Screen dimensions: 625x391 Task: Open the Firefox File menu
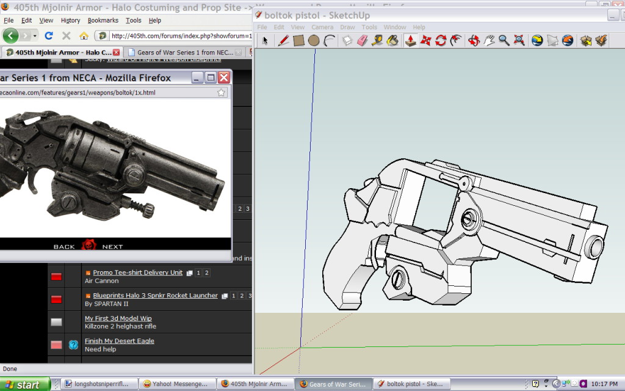click(9, 20)
